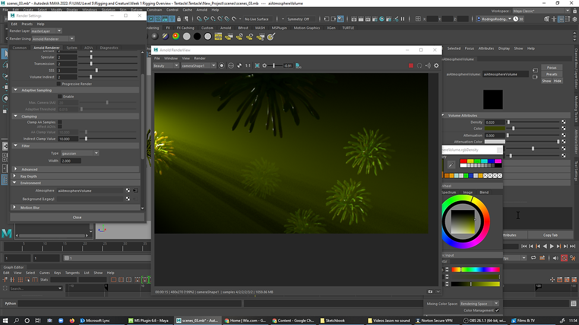Image resolution: width=579 pixels, height=325 pixels.
Task: Toggle Affect AOVs checkbox
Action: (60, 127)
